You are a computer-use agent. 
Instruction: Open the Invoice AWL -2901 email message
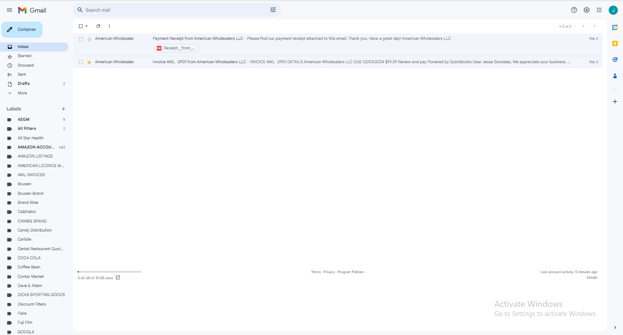coord(338,62)
